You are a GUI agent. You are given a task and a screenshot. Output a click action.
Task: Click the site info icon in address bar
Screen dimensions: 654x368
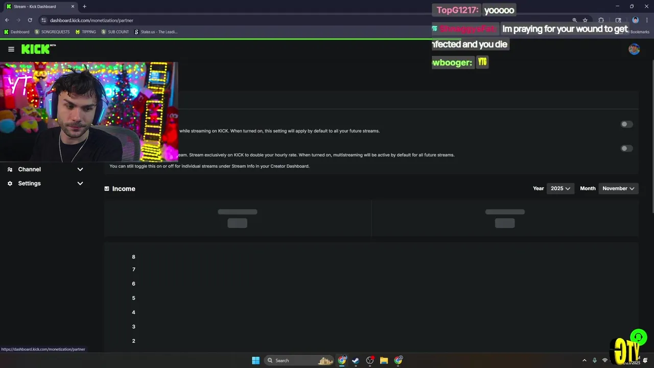pyautogui.click(x=43, y=20)
